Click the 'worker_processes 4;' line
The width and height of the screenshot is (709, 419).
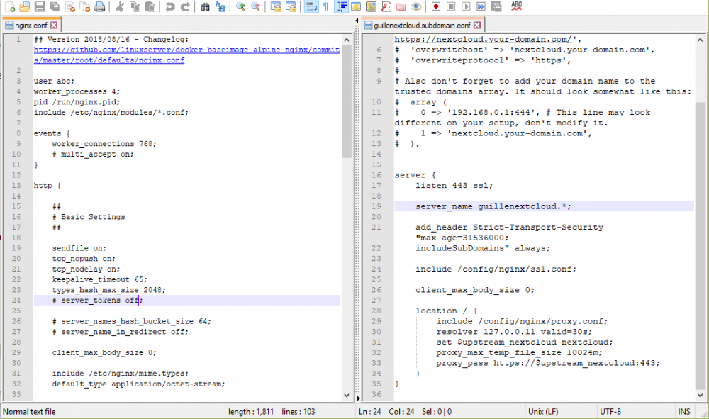[x=77, y=91]
